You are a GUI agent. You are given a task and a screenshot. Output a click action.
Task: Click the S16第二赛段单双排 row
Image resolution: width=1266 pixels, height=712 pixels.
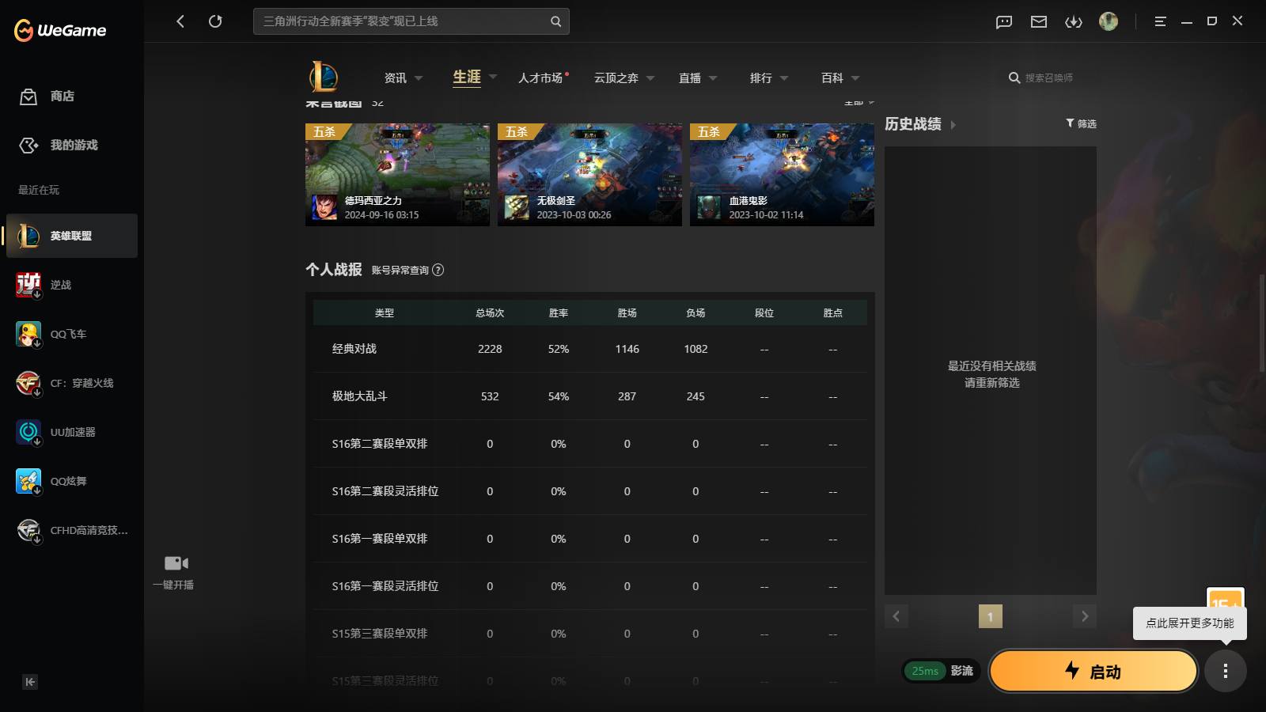[589, 444]
